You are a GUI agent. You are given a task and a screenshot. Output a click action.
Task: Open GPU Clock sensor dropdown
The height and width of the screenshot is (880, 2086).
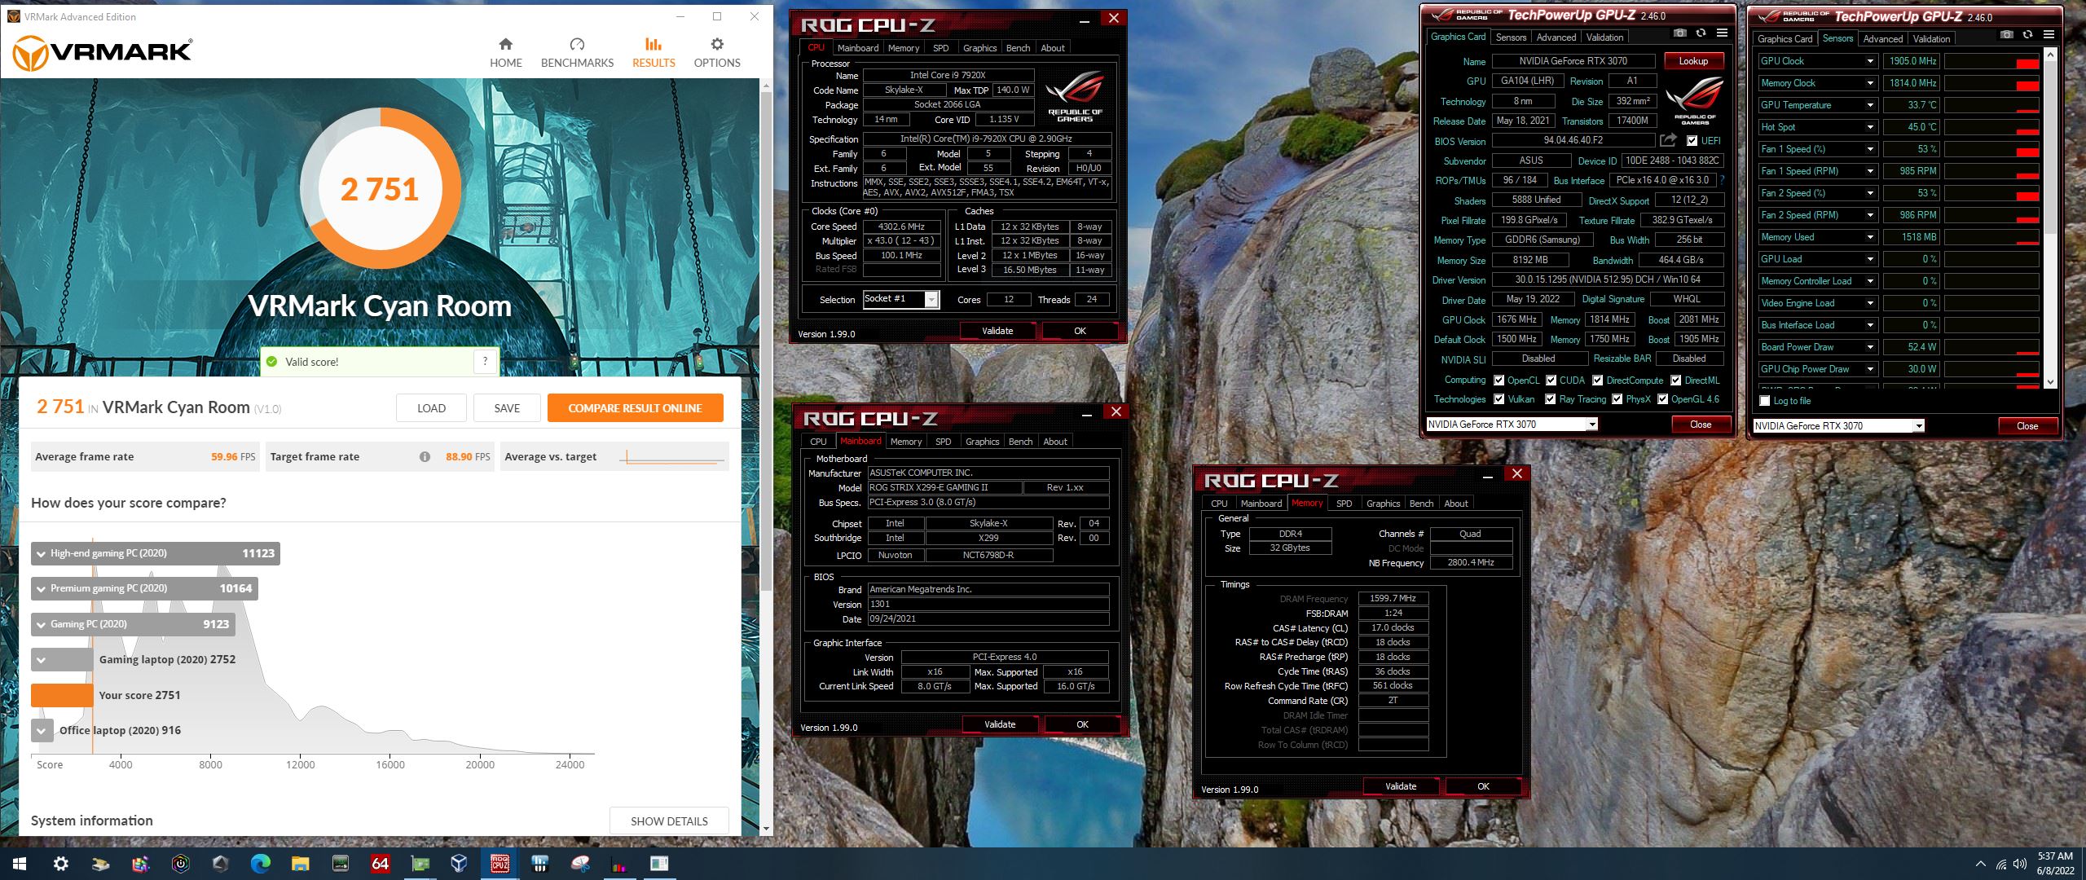click(1870, 61)
